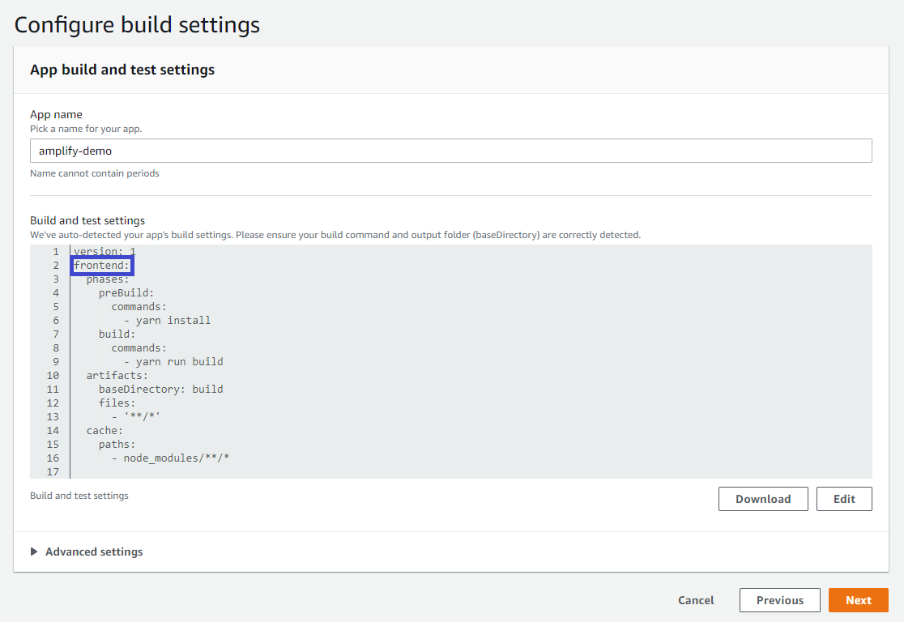Click the 'yarn run build' line
Screen dimensions: 904x622
coord(173,362)
